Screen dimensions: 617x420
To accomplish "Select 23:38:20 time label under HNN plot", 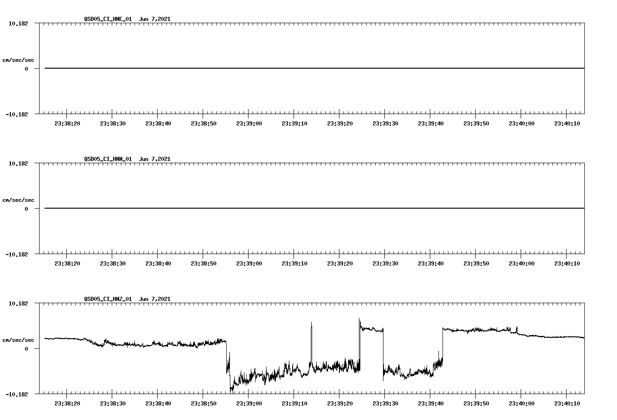I will tap(67, 264).
